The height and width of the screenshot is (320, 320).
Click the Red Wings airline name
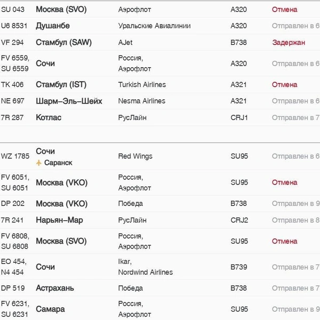(135, 156)
